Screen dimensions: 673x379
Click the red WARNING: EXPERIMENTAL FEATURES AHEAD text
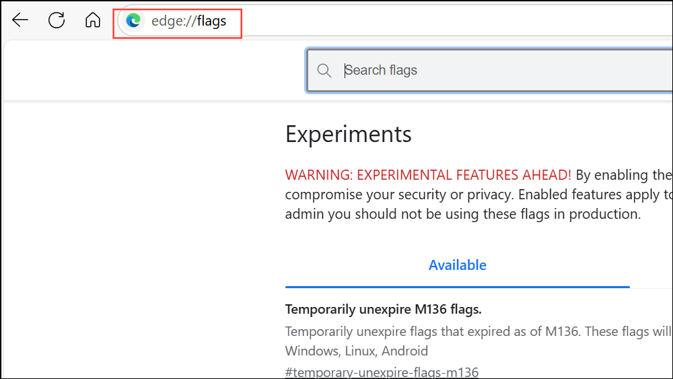point(428,175)
